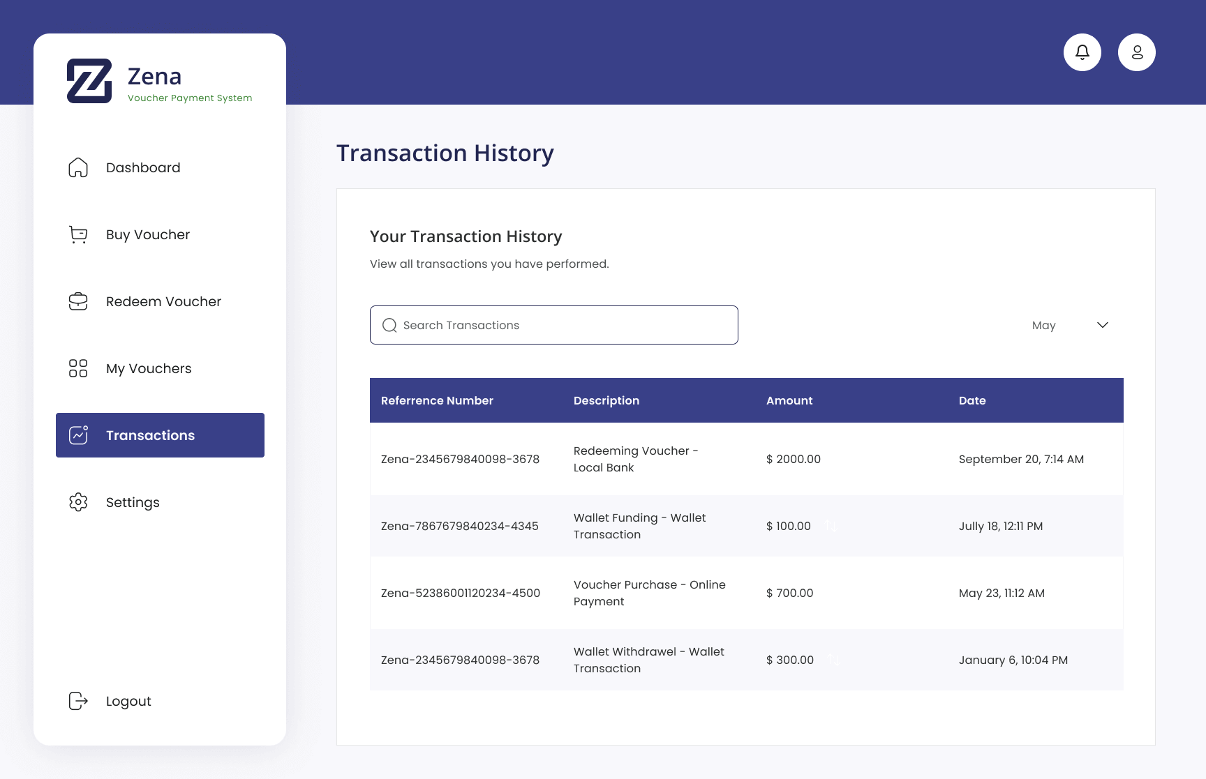Click the Description column header
This screenshot has height=779, width=1206.
click(606, 400)
